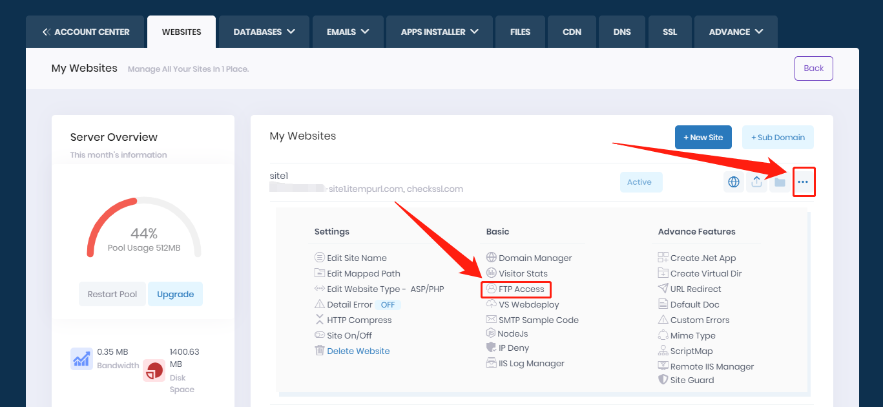Click the bandwidth chart icon
This screenshot has width=883, height=407.
81,359
